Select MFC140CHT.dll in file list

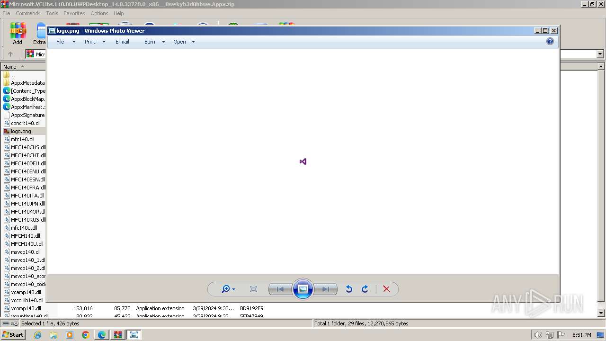point(24,155)
